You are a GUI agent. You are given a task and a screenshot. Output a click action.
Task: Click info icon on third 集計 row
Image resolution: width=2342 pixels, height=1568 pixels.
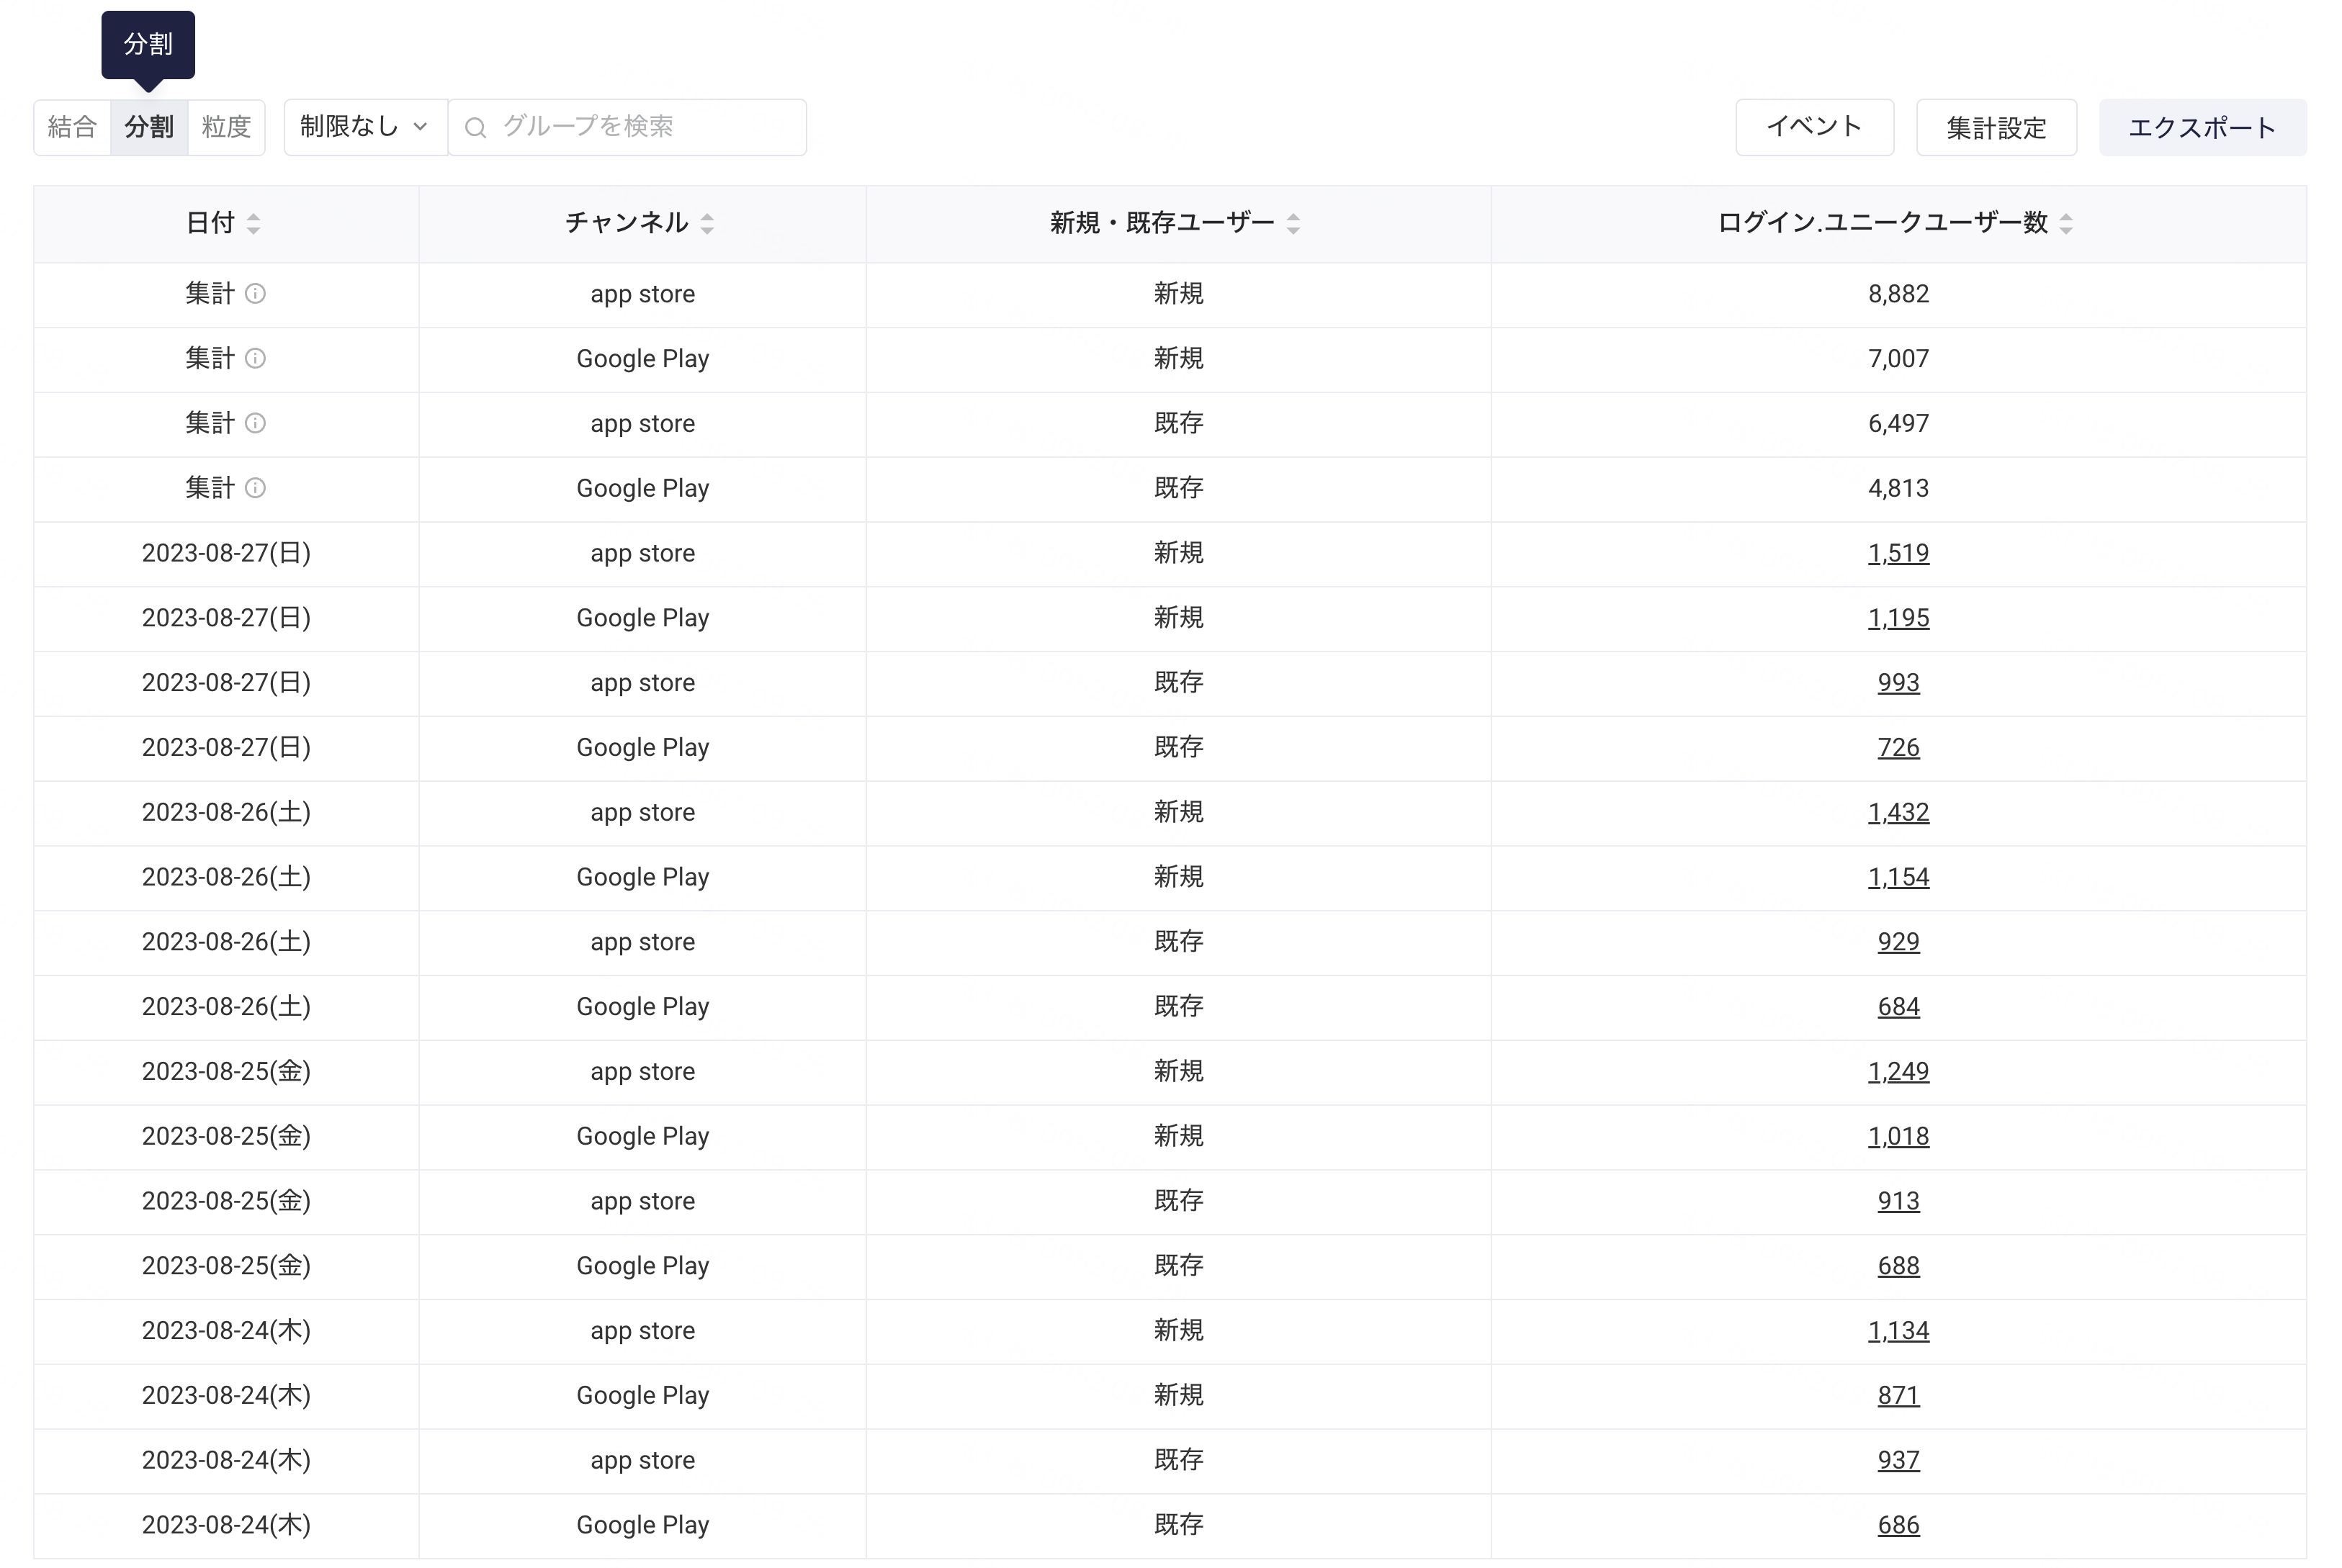pos(255,424)
